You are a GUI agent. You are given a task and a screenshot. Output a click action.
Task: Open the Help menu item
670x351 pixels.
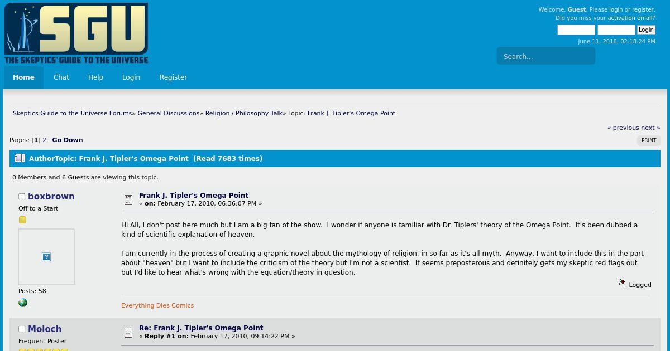click(x=95, y=77)
